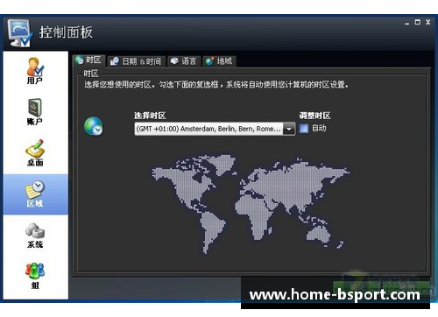The height and width of the screenshot is (317, 438).
Task: Click the globe clock timezone icon
Action: (94, 126)
